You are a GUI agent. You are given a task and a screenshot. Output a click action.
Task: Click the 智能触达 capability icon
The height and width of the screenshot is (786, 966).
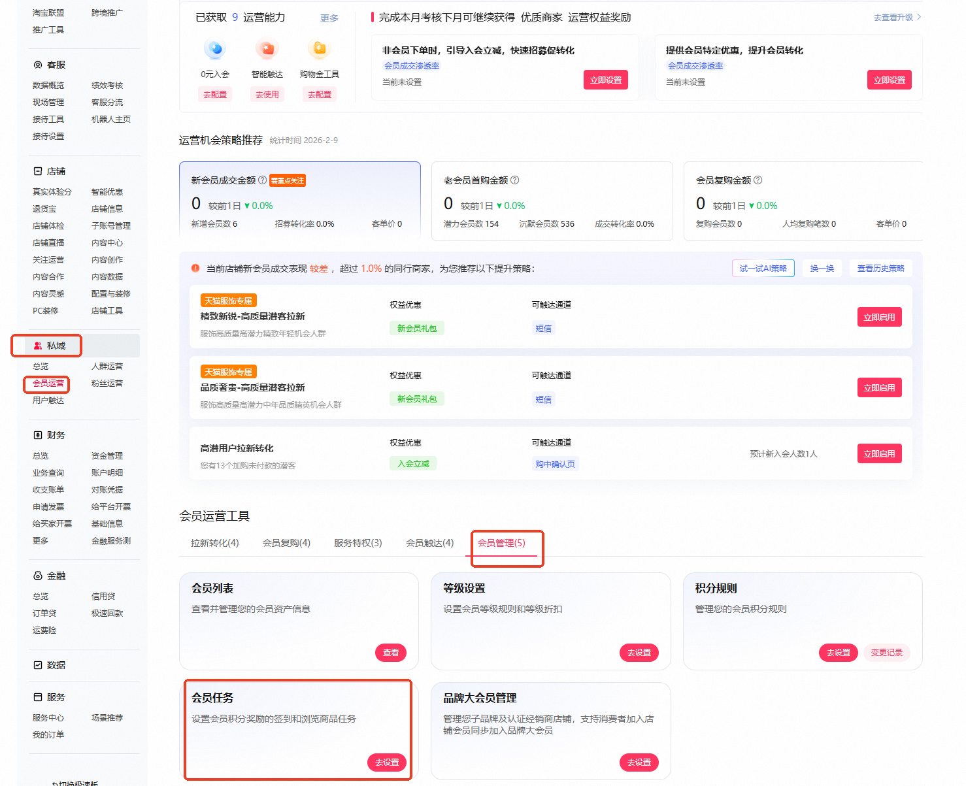coord(267,49)
